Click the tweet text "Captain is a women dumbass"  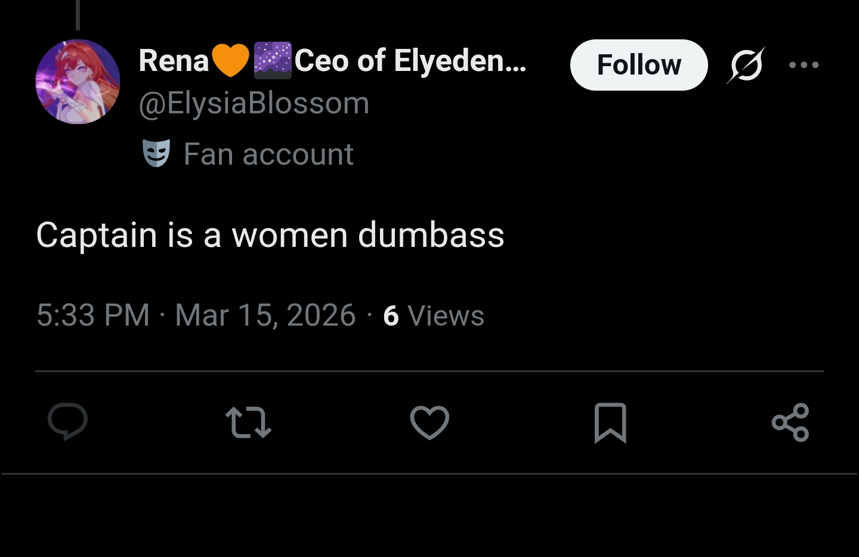pos(270,235)
